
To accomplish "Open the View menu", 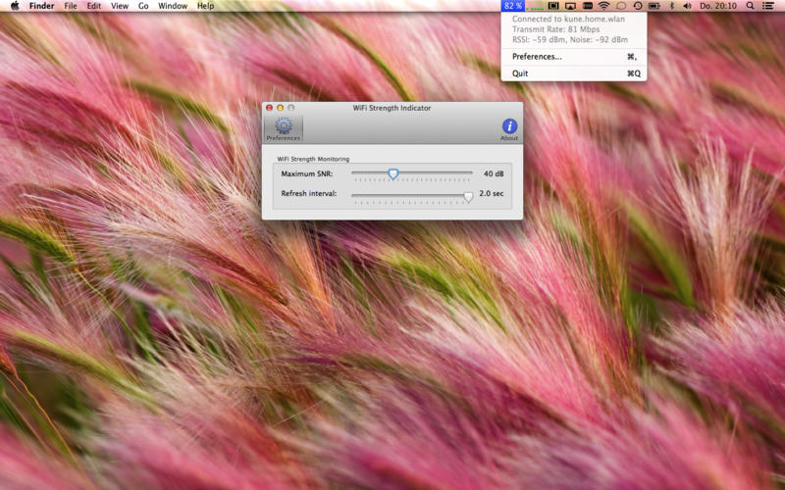I will coord(120,6).
